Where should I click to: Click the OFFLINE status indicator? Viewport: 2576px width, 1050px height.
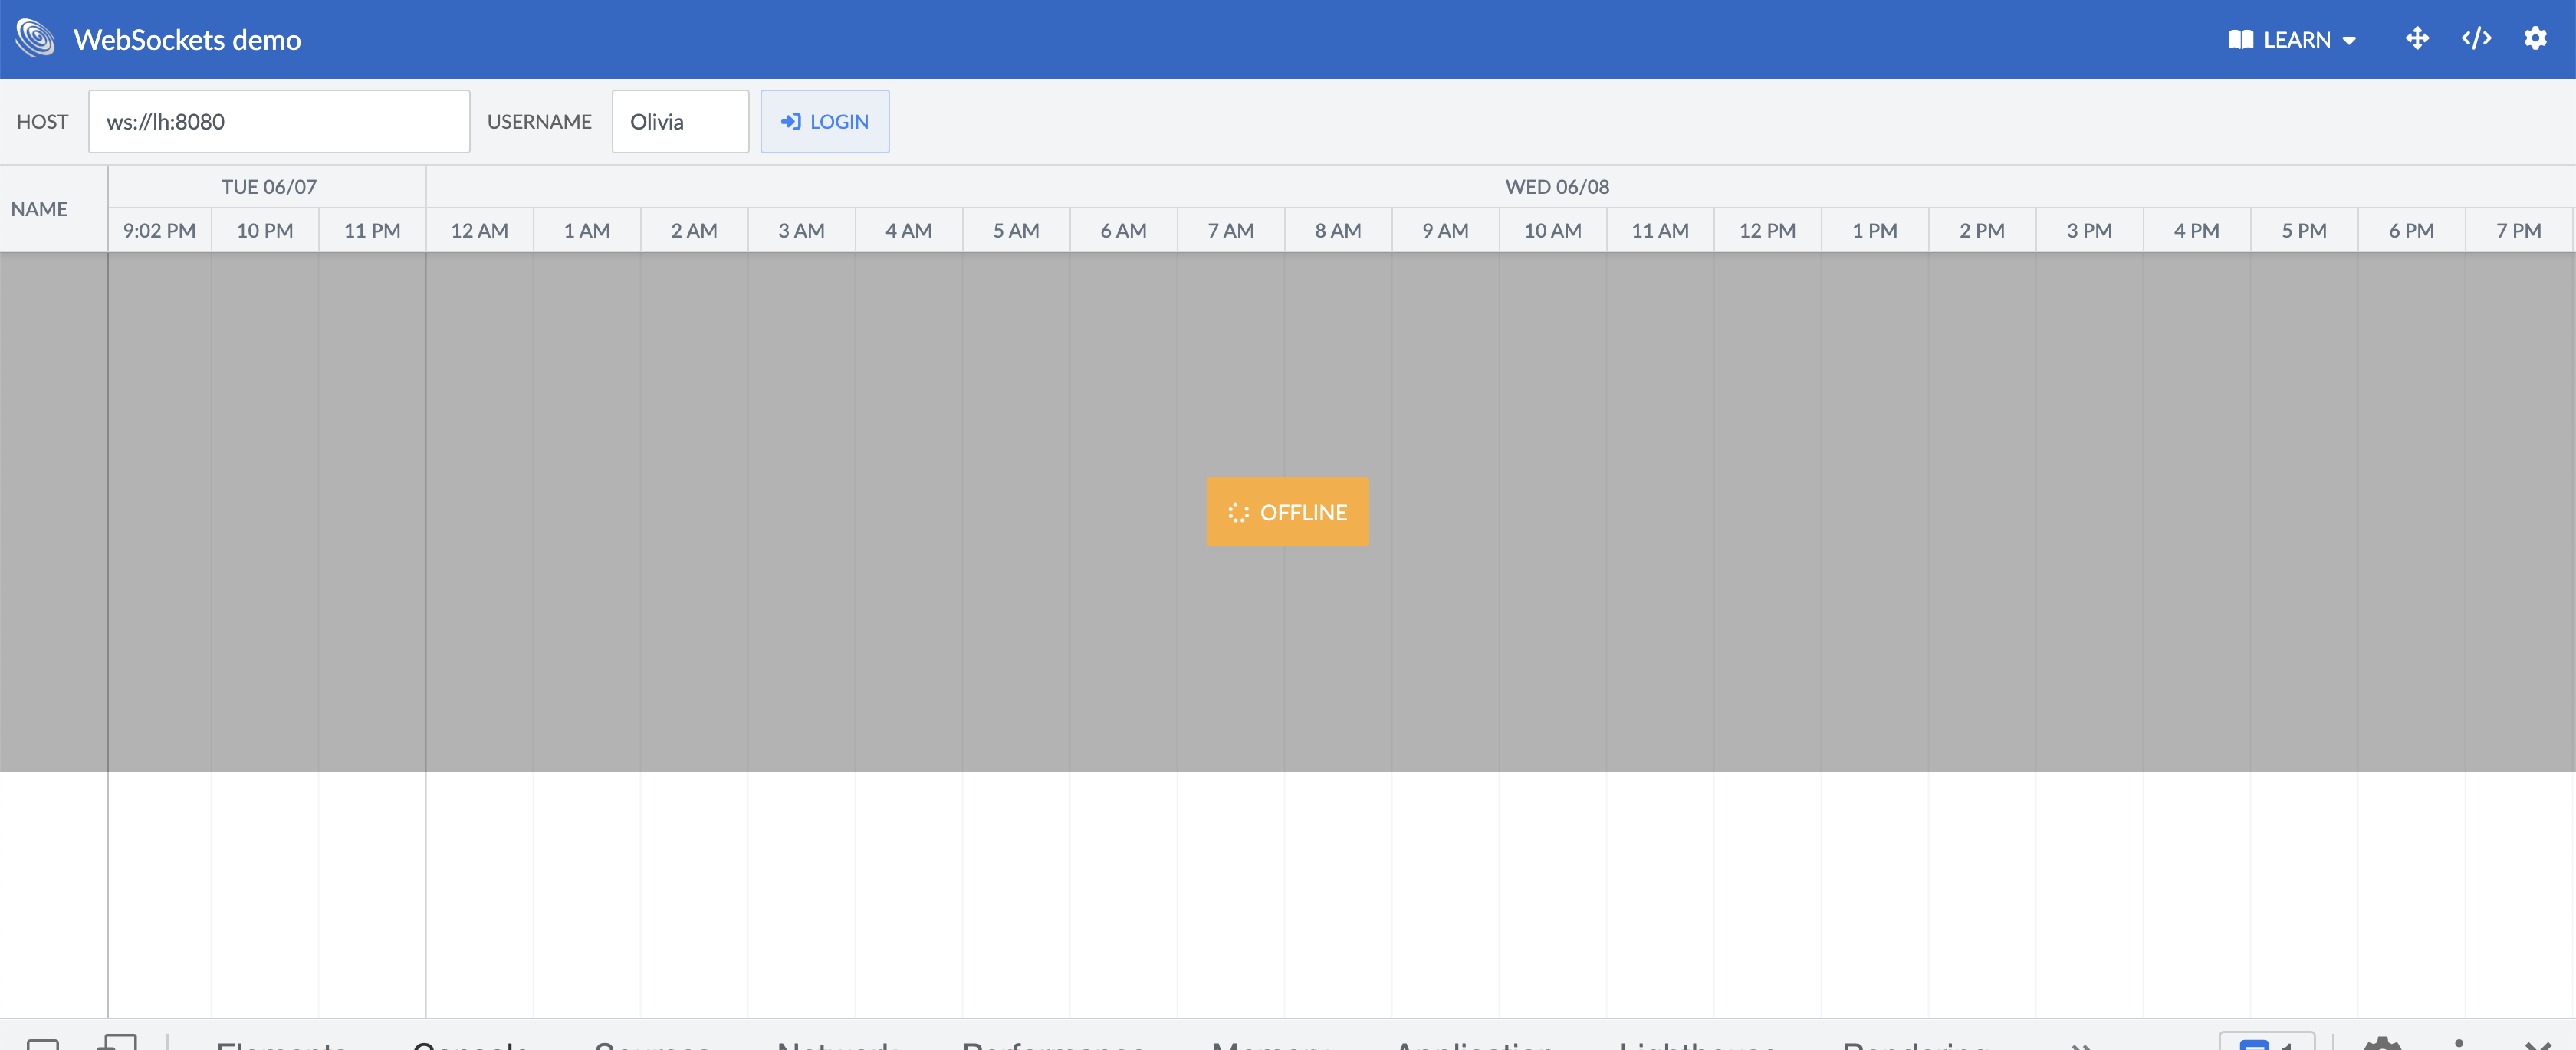[x=1288, y=512]
